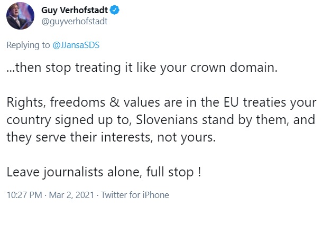Image resolution: width=331 pixels, height=235 pixels.
Task: Click the leading ellipsis before "then stop"
Action: pyautogui.click(x=12, y=70)
